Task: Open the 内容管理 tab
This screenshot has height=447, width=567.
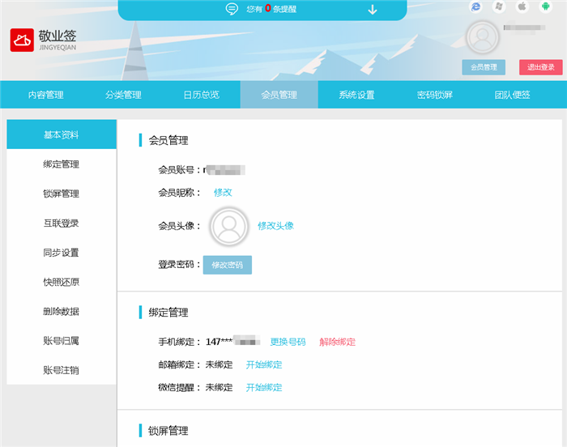Action: [45, 95]
